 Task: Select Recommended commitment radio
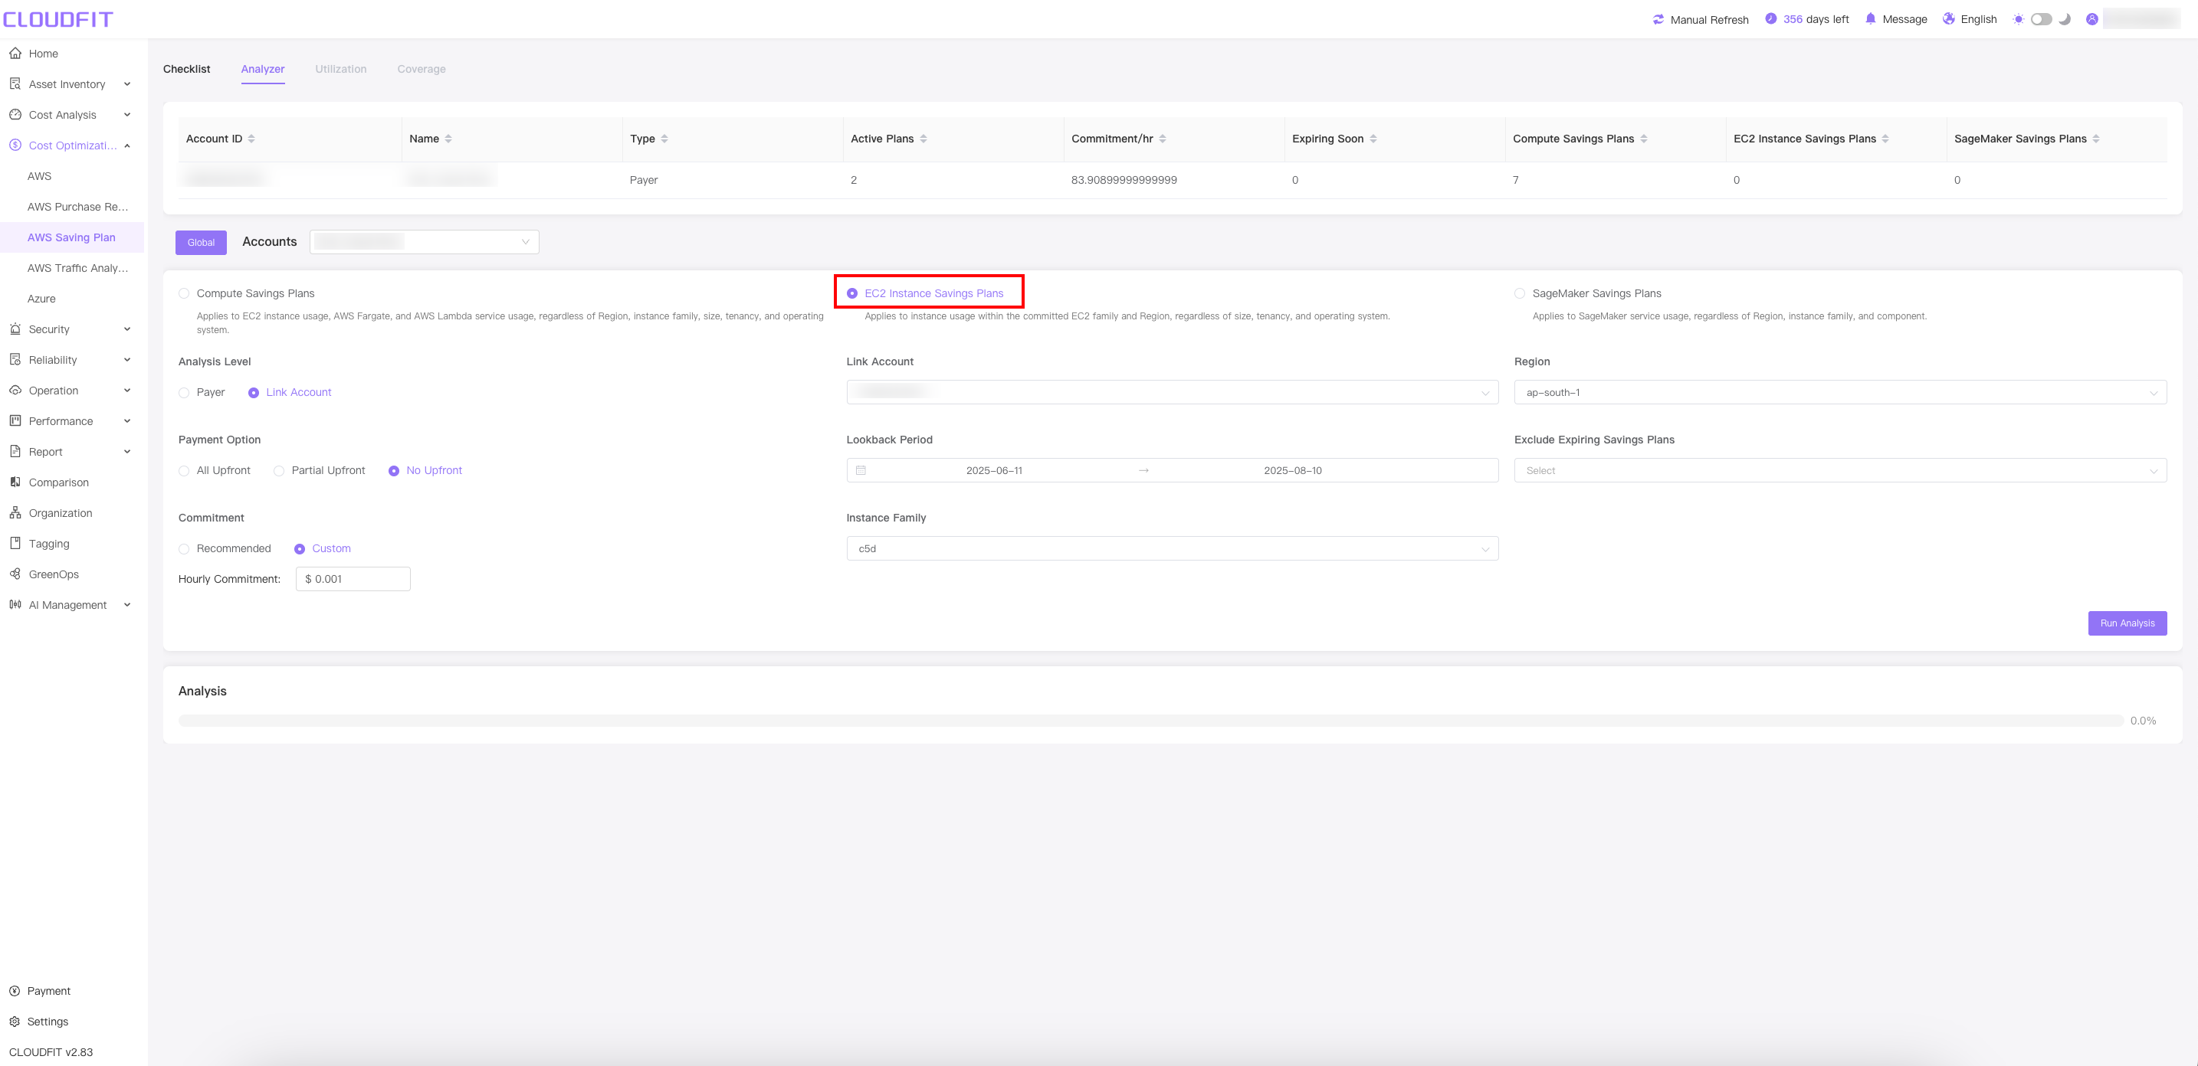click(184, 549)
